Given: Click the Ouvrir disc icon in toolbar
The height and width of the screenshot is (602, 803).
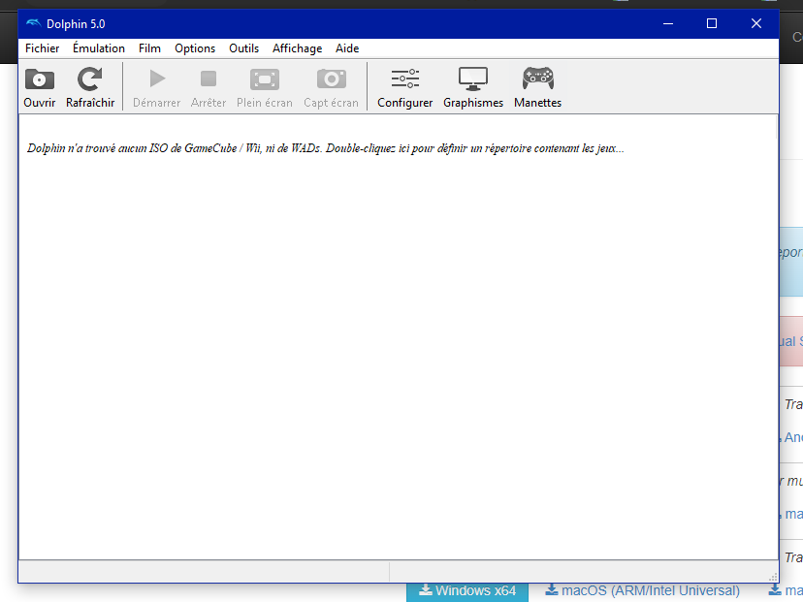Looking at the screenshot, I should tap(40, 79).
